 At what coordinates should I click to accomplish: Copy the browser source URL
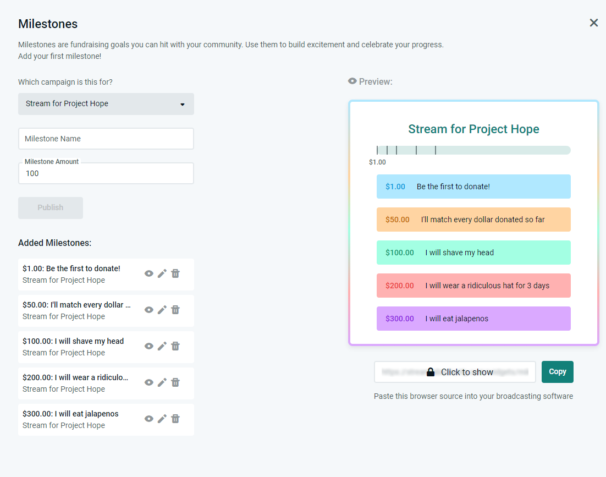(557, 372)
